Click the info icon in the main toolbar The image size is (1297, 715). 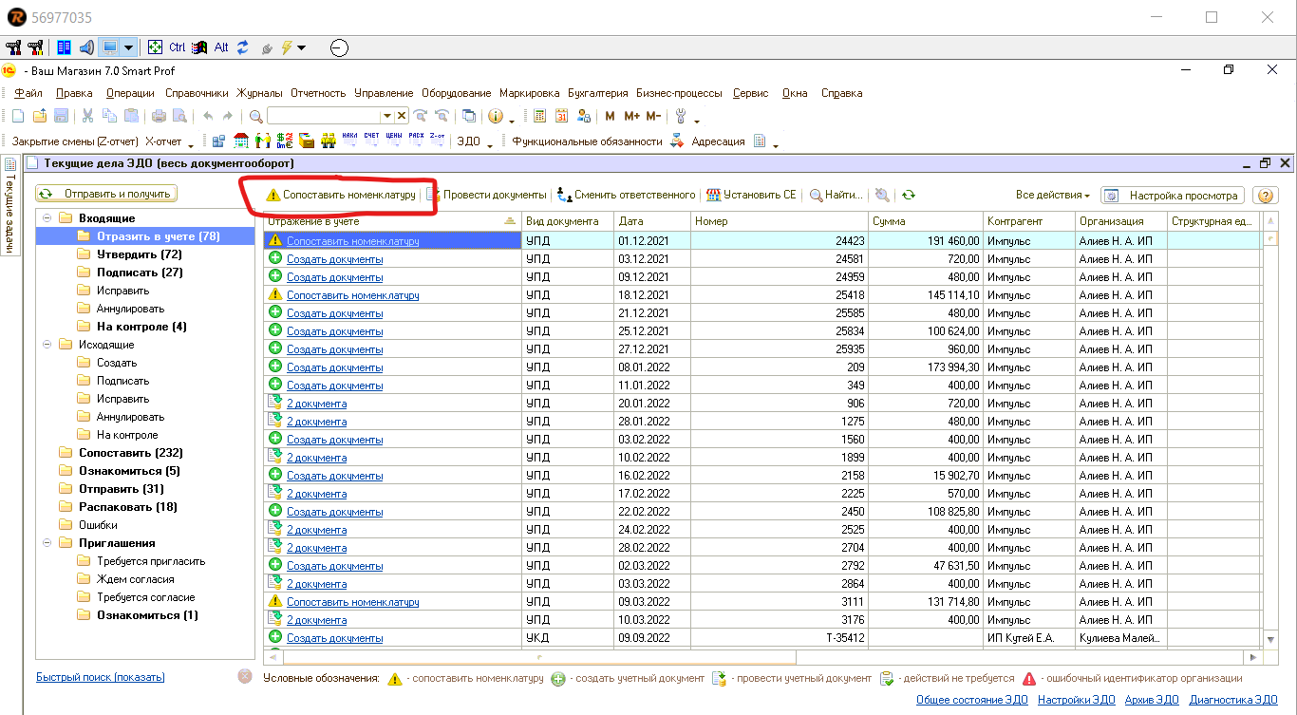pyautogui.click(x=495, y=116)
